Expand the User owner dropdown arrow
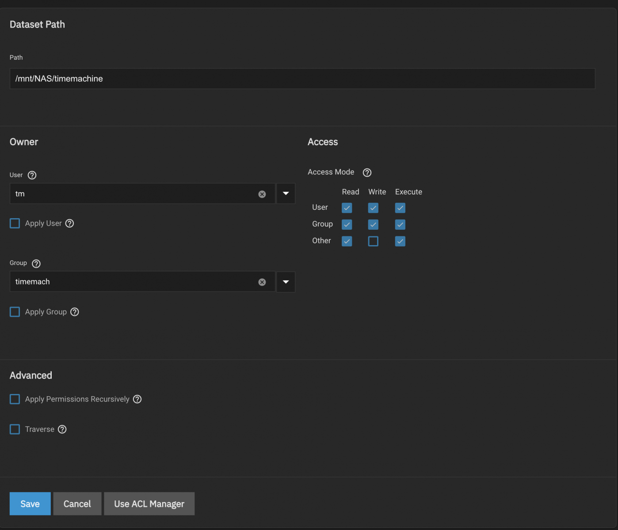This screenshot has height=530, width=618. (x=286, y=193)
